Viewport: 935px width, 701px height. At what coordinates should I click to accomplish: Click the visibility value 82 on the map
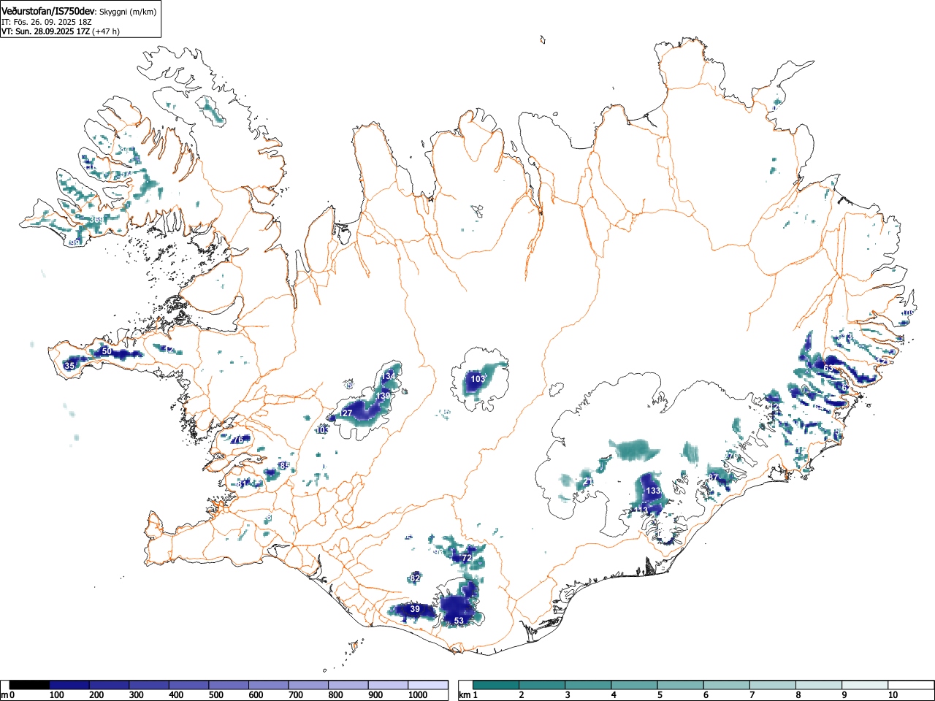coord(415,578)
